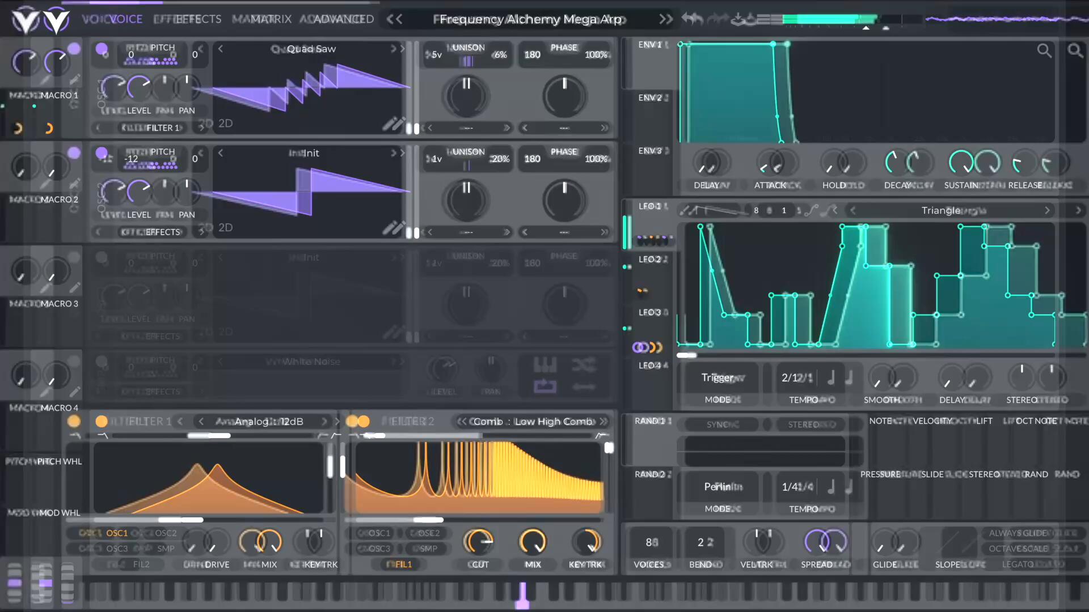Open the wavetable editor pencil on Quad Saw

click(x=395, y=124)
